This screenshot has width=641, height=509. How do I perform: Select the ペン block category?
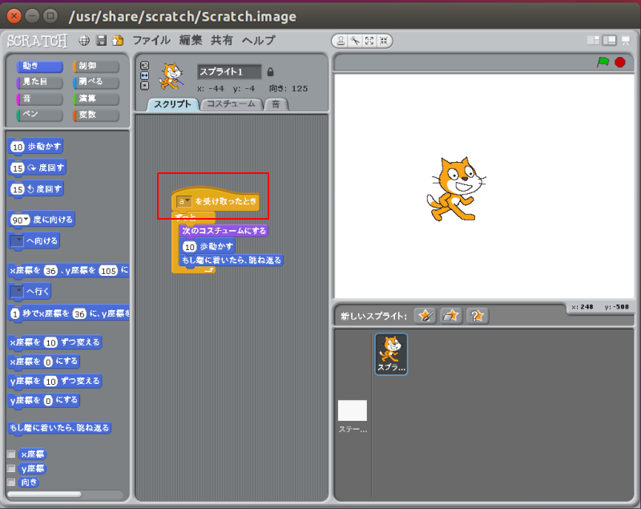coord(39,115)
